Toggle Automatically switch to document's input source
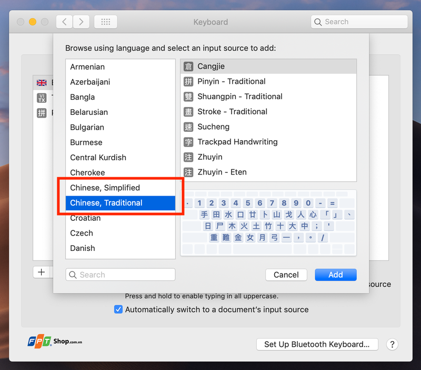The width and height of the screenshot is (421, 370). tap(118, 309)
